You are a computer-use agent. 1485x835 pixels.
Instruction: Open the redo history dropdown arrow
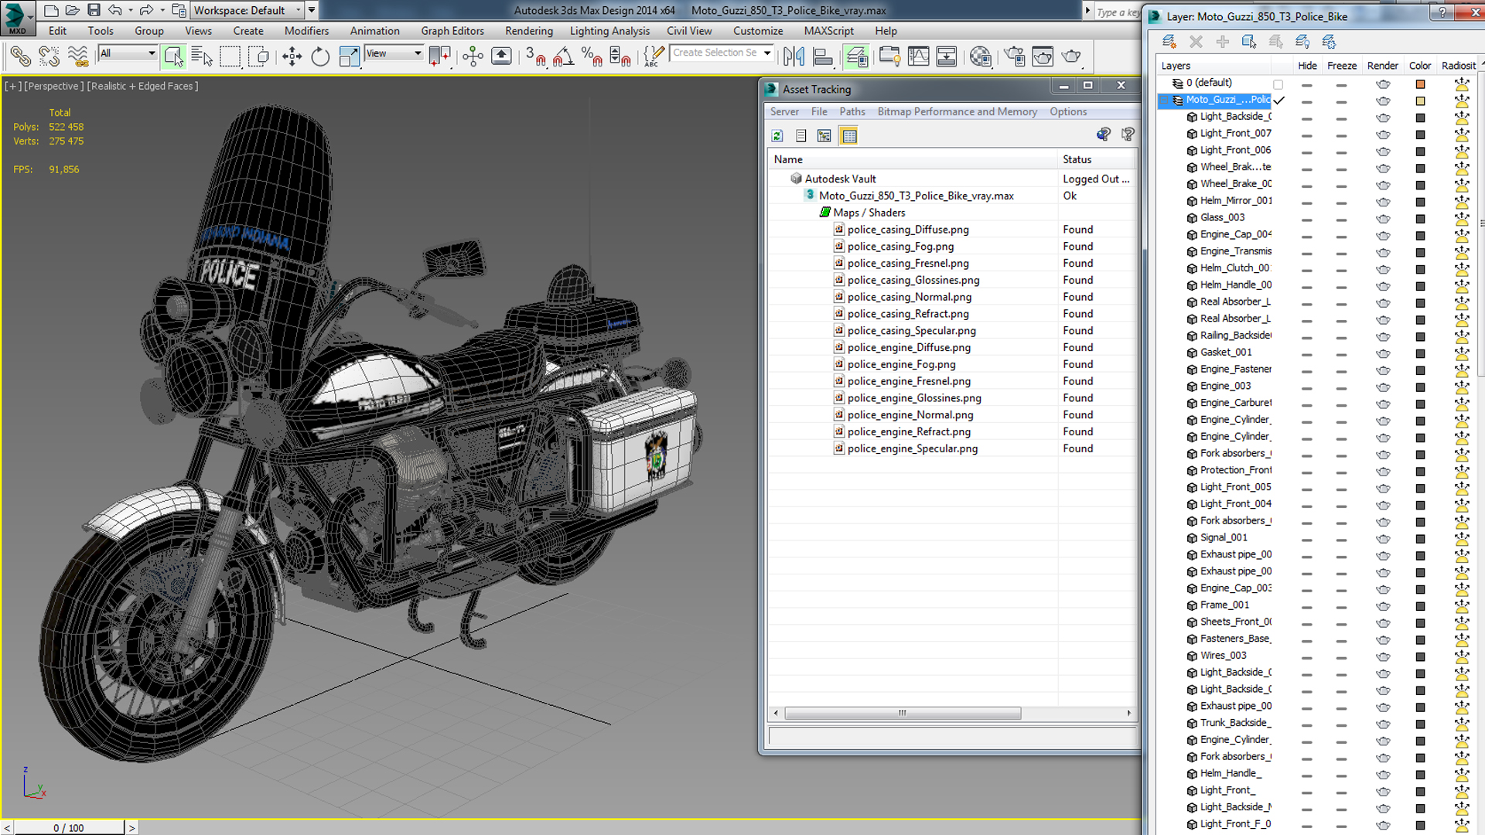[x=162, y=11]
